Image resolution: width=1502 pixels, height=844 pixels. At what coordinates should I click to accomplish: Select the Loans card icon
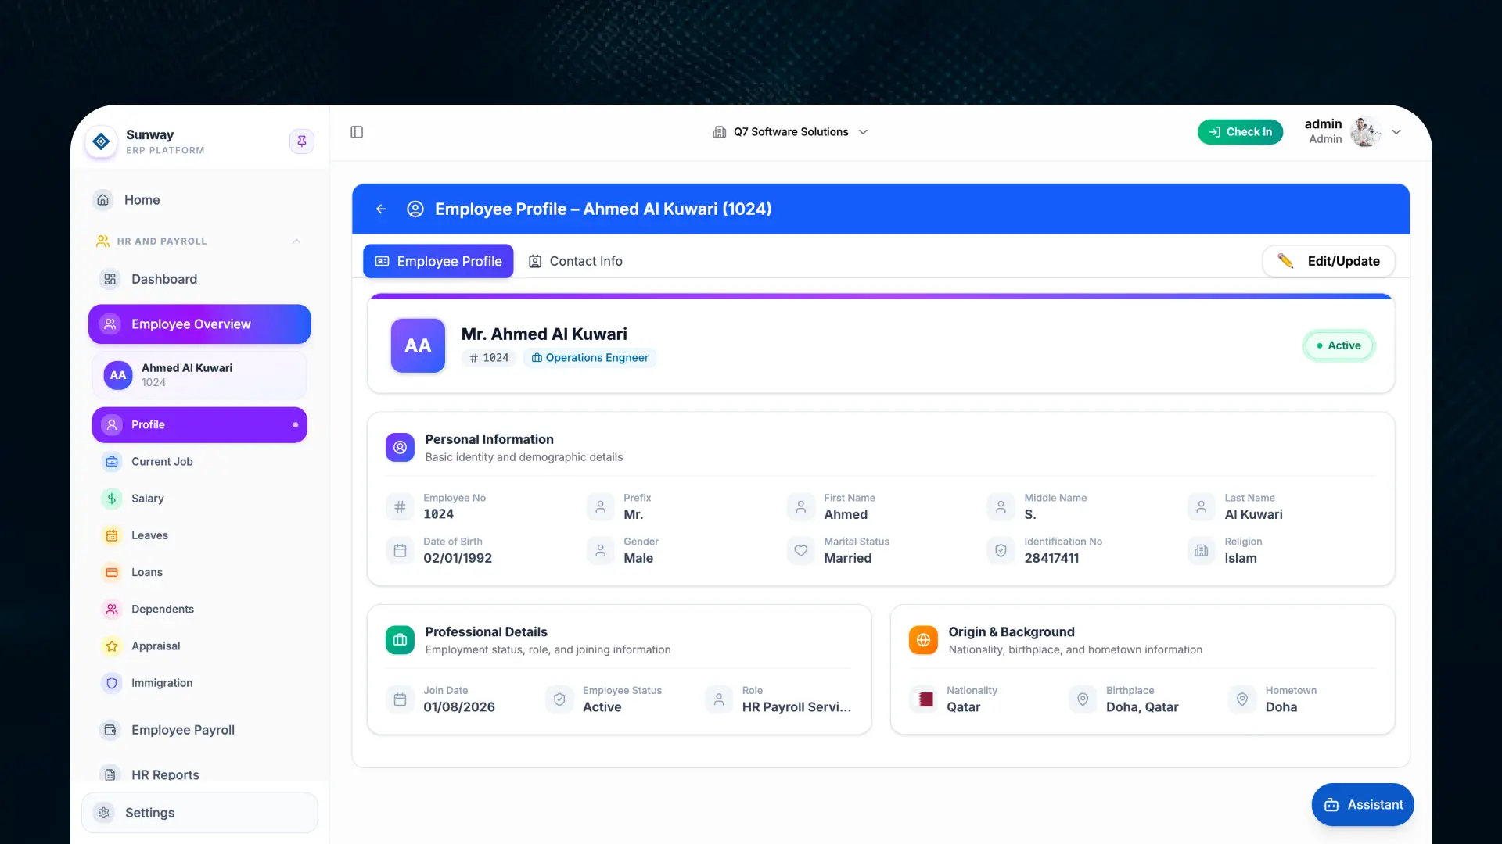click(112, 572)
